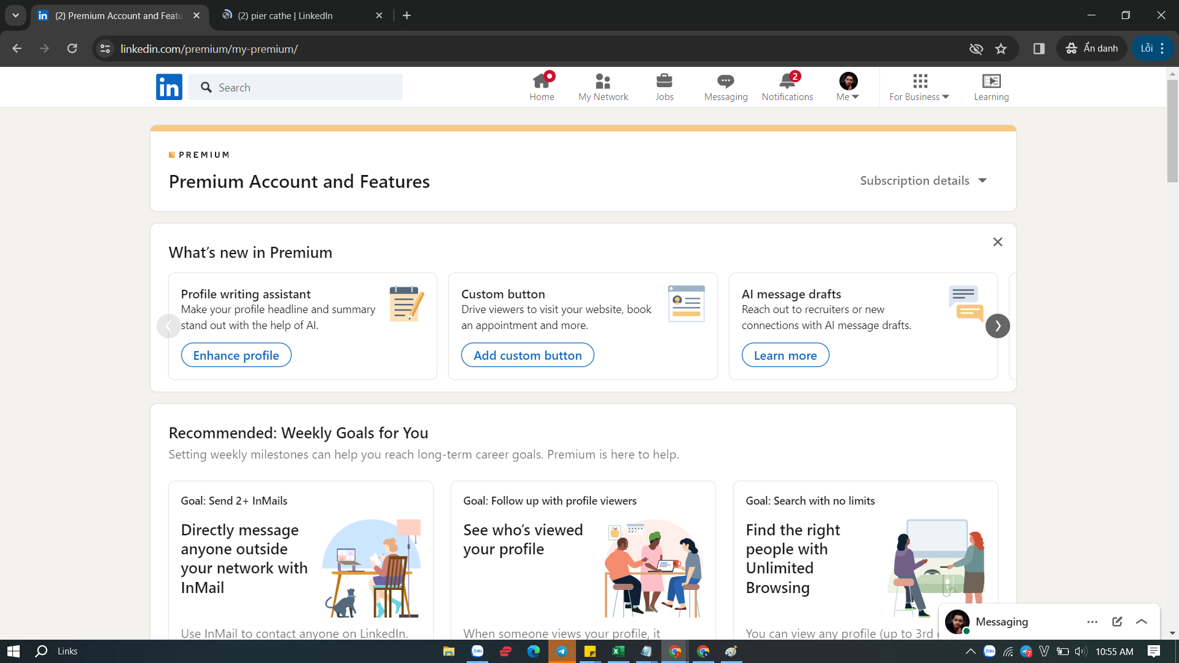
Task: View site information for linkedin.com
Action: (106, 48)
